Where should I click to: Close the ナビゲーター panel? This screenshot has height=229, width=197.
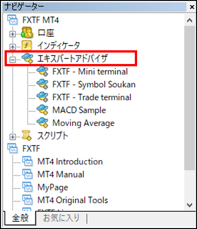click(x=192, y=7)
